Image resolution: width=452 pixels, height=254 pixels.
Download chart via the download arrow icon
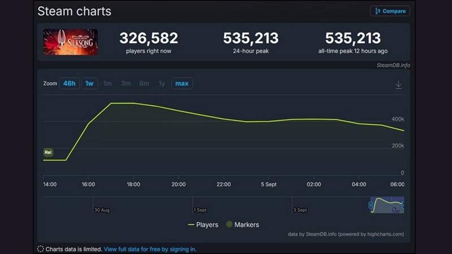click(x=398, y=85)
